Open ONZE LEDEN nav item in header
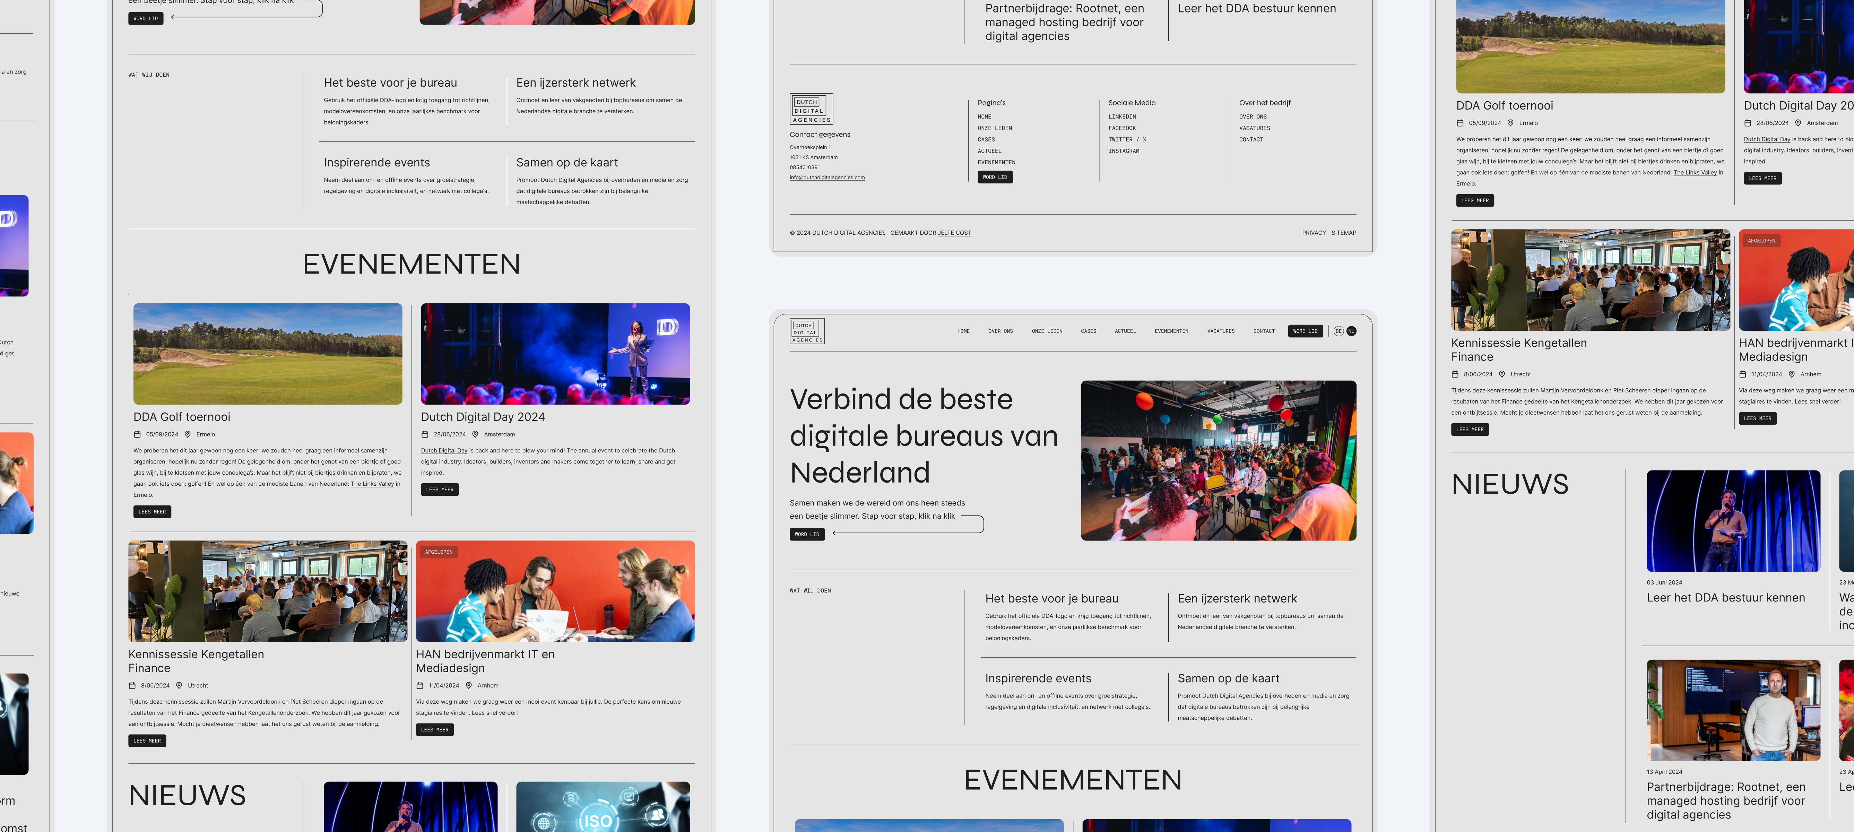Screen dimensions: 1854x832 [1047, 331]
